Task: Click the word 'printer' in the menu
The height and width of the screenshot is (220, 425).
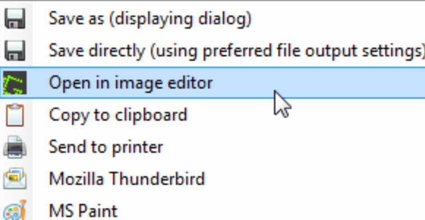Action: click(x=138, y=147)
